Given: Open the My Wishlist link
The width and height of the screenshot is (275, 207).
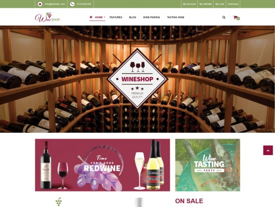Looking at the screenshot, I should 206,4.
